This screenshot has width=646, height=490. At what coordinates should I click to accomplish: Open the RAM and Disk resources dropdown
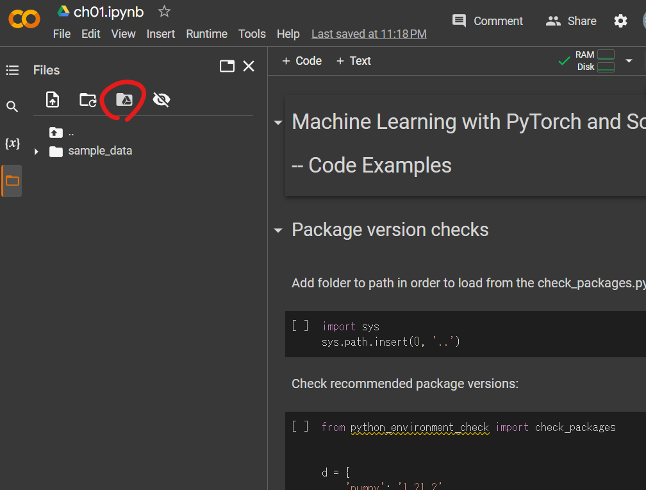629,60
